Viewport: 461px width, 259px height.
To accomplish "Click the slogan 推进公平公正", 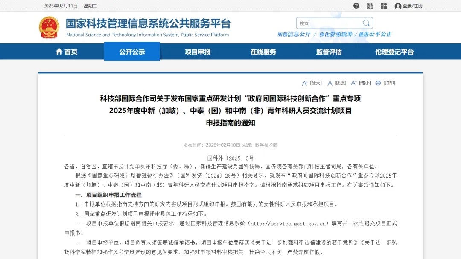I will point(375,35).
